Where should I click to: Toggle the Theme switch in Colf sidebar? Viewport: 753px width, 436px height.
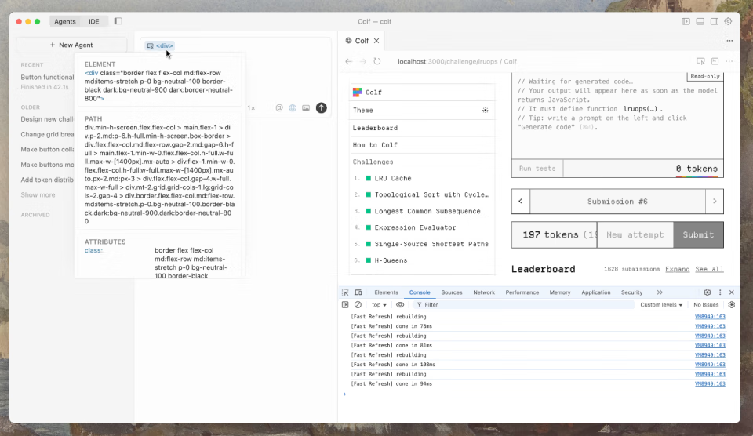coord(485,111)
